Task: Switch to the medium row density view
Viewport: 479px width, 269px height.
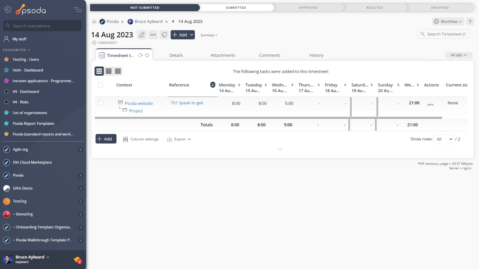Action: (x=109, y=71)
